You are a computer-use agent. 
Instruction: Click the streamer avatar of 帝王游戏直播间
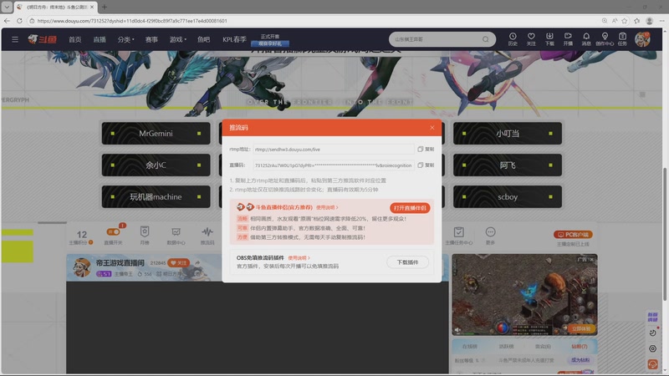pyautogui.click(x=81, y=267)
